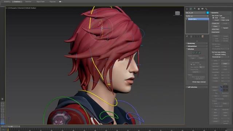Viewport: 233px width, 131px height.
Task: Open the Hierarchy command panel tab
Action: [x=195, y=9]
